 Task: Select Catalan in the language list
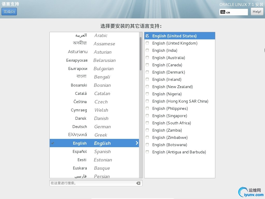coord(94,93)
